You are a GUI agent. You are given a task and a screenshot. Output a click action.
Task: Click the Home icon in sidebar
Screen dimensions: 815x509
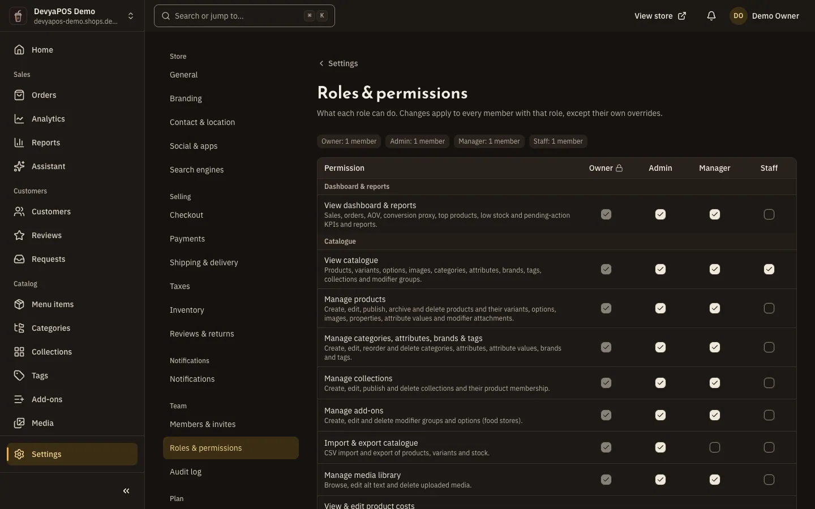[x=19, y=50]
